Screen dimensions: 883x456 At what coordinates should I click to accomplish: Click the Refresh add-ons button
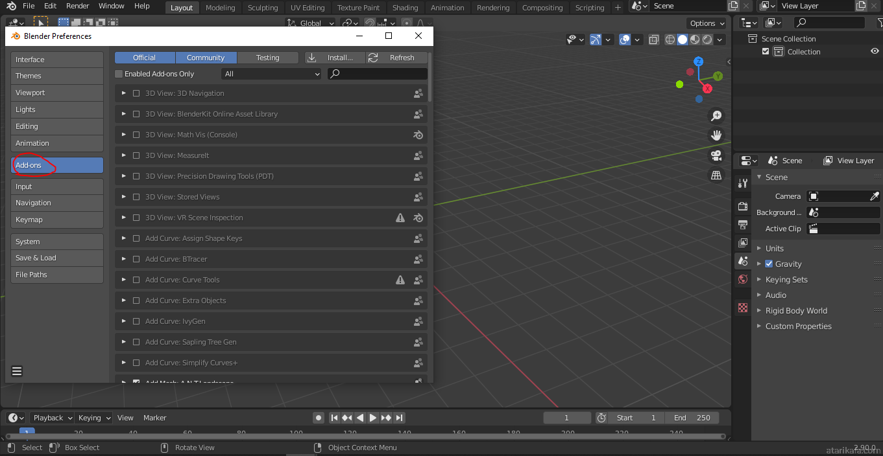tap(397, 58)
